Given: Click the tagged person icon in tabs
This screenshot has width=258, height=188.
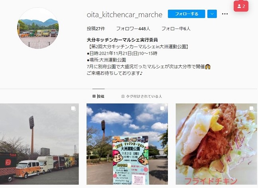Looking at the screenshot, I should click(122, 96).
